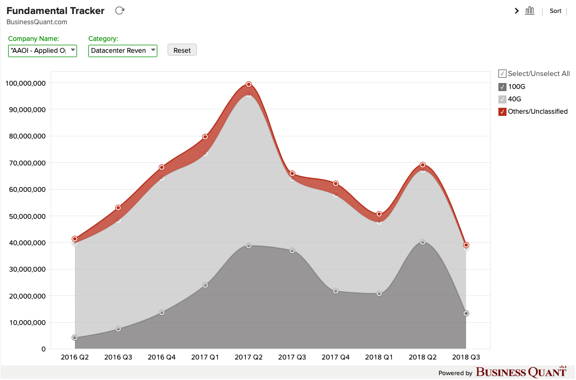Click the 2018 Q1 axis label

click(x=379, y=357)
